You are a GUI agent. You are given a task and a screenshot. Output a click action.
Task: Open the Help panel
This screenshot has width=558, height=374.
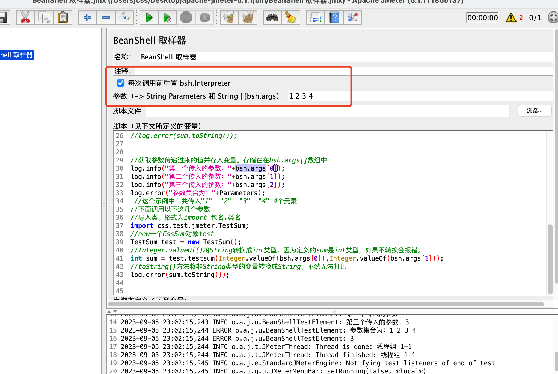tap(334, 17)
